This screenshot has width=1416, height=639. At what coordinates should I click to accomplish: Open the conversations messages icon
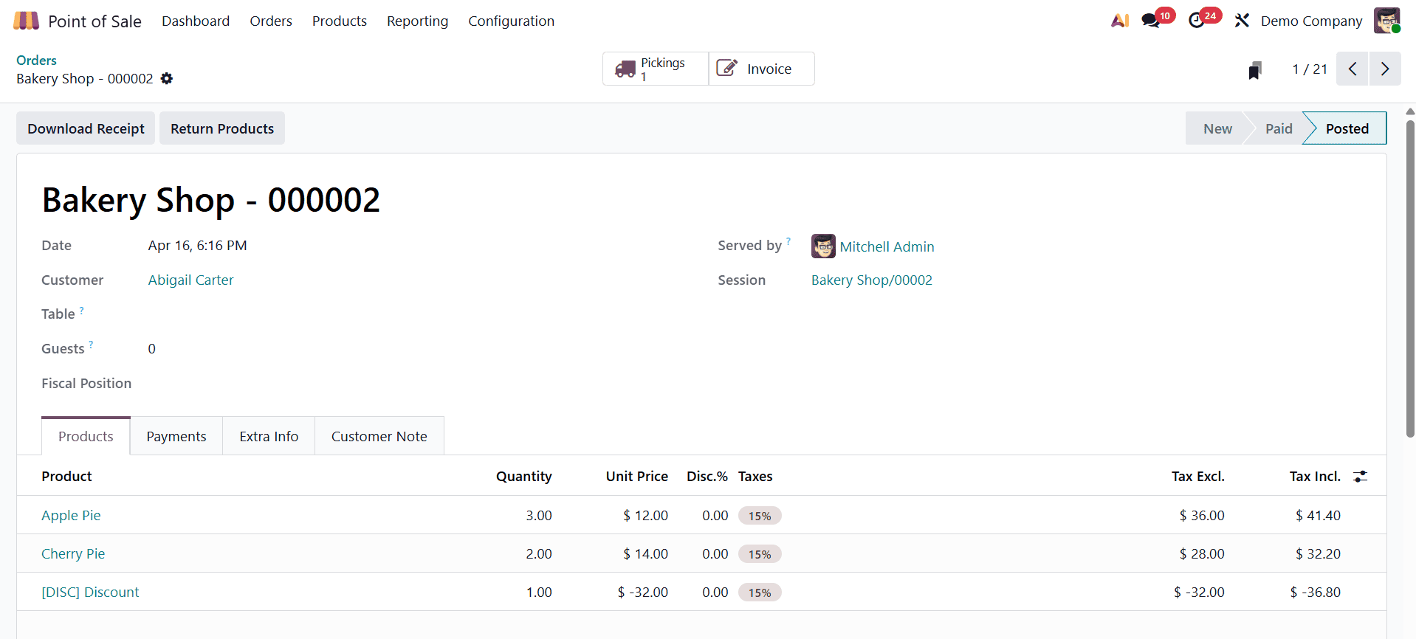(x=1150, y=21)
